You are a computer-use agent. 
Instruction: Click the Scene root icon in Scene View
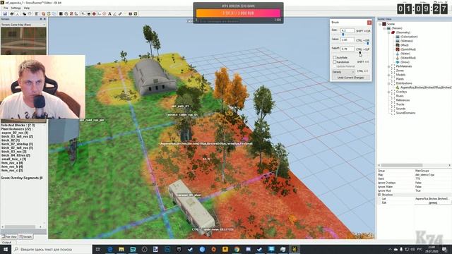pyautogui.click(x=384, y=24)
